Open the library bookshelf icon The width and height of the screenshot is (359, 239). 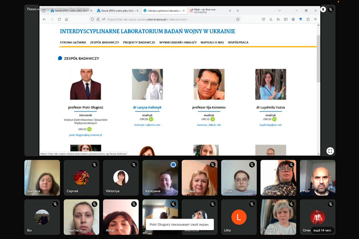(x=278, y=20)
